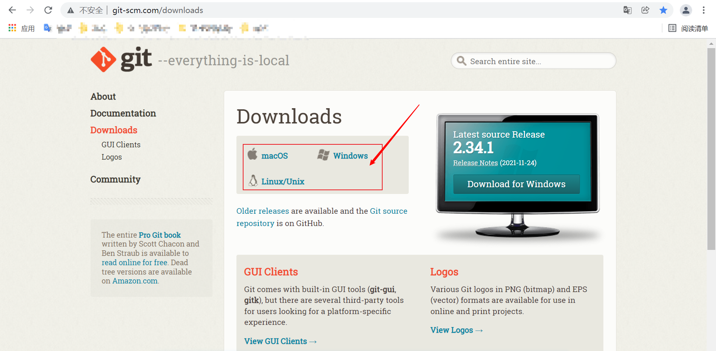
Task: Focus the Search entire site field
Action: pos(533,61)
